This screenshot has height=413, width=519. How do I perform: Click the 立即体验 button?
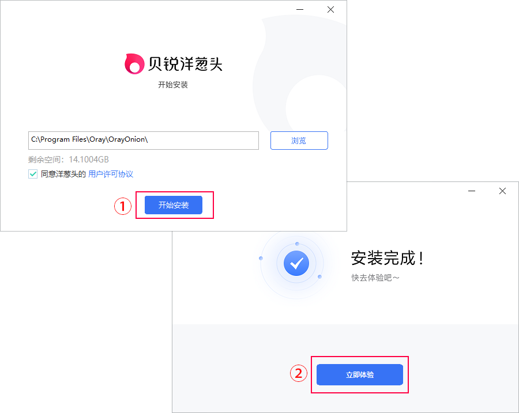coord(360,374)
